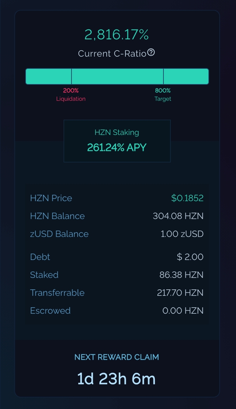Click the $0.1852 price value
Screen dimensions: 236x409
[187, 198]
